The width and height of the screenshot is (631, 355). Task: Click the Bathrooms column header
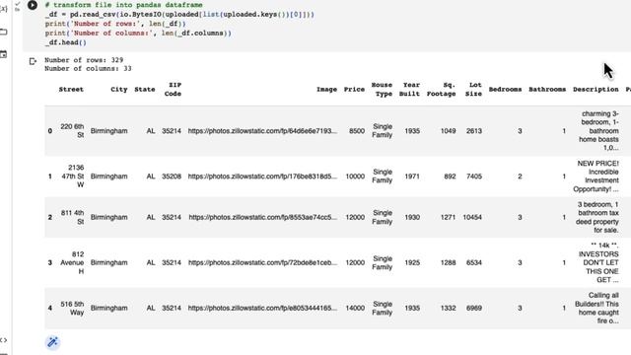click(547, 90)
